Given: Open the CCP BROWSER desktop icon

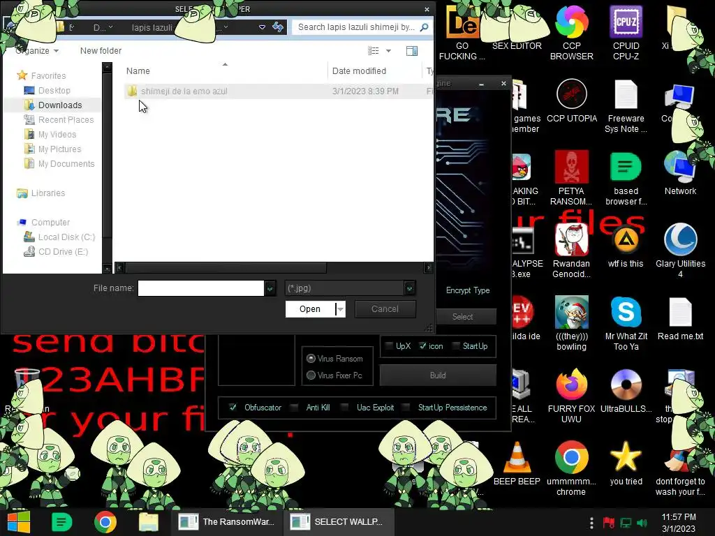Looking at the screenshot, I should [571, 33].
